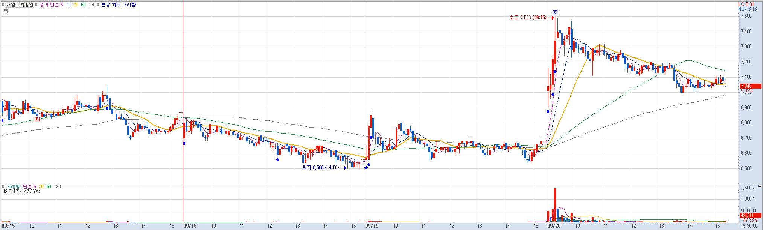Click the blue 10-period MA legend
763x230 pixels.
point(69,5)
